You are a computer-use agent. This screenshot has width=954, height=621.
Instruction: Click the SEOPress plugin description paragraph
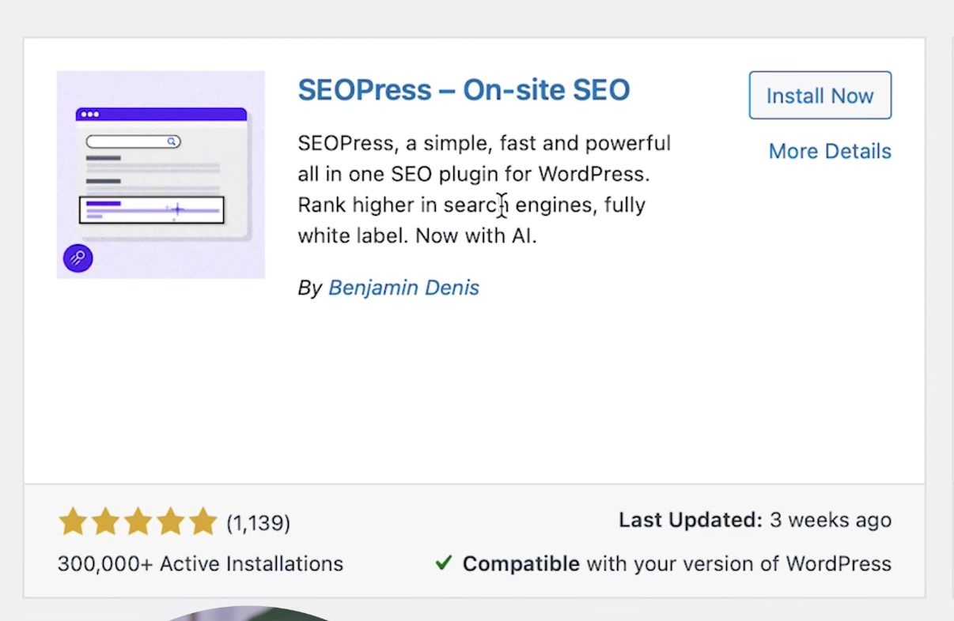484,190
